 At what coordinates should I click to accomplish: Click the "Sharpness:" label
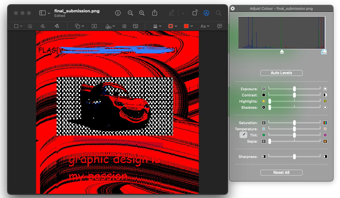[x=248, y=157]
